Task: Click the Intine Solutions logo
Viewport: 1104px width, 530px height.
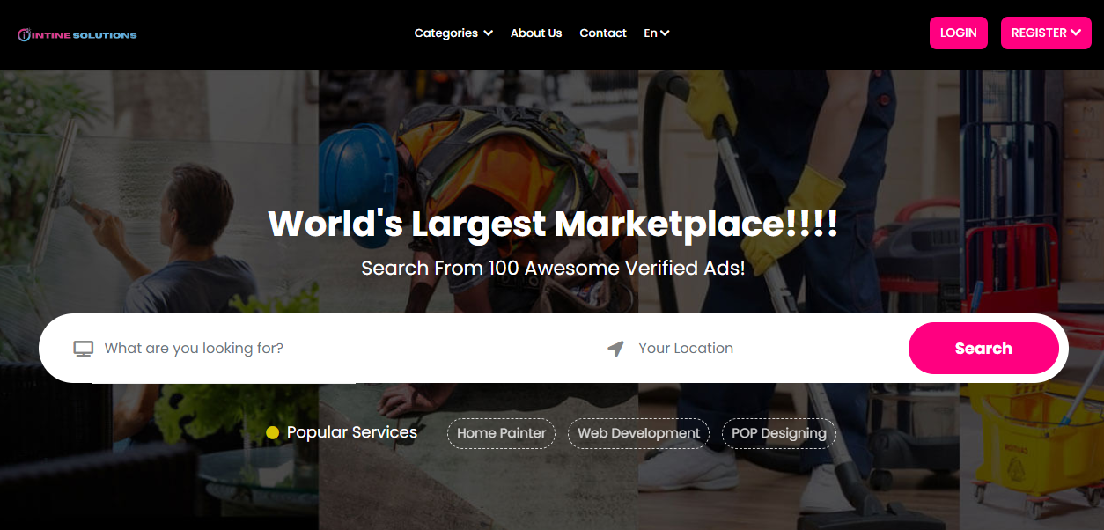Action: (x=77, y=35)
